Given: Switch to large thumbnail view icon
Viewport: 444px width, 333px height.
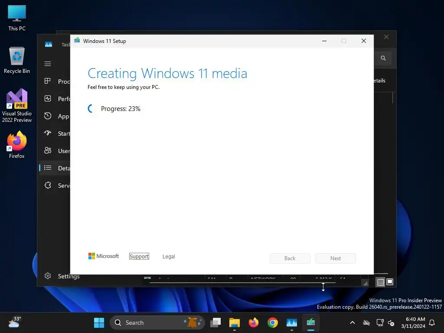Looking at the screenshot, I should click(x=390, y=282).
